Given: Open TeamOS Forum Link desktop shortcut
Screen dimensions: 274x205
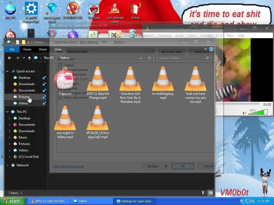Looking at the screenshot, I should coord(31,12).
